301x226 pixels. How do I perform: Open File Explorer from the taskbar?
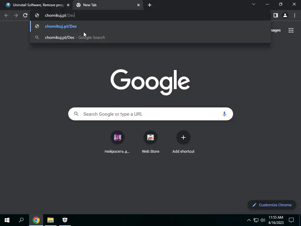[51, 220]
